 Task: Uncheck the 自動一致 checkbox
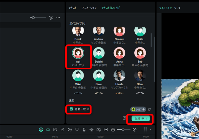click(x=71, y=109)
